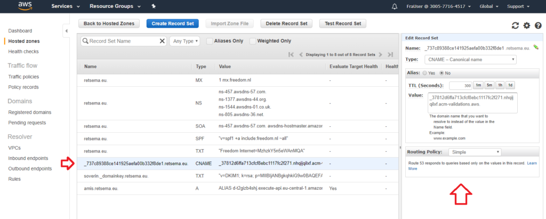Screen dimensions: 546x219
Task: Open settings gear icon
Action: pos(527,26)
